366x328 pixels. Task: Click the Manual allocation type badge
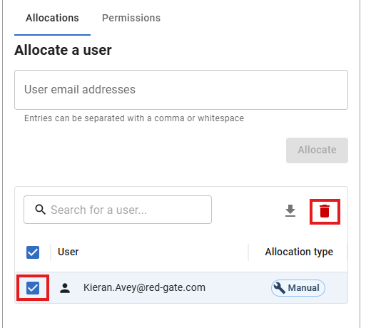pyautogui.click(x=298, y=288)
